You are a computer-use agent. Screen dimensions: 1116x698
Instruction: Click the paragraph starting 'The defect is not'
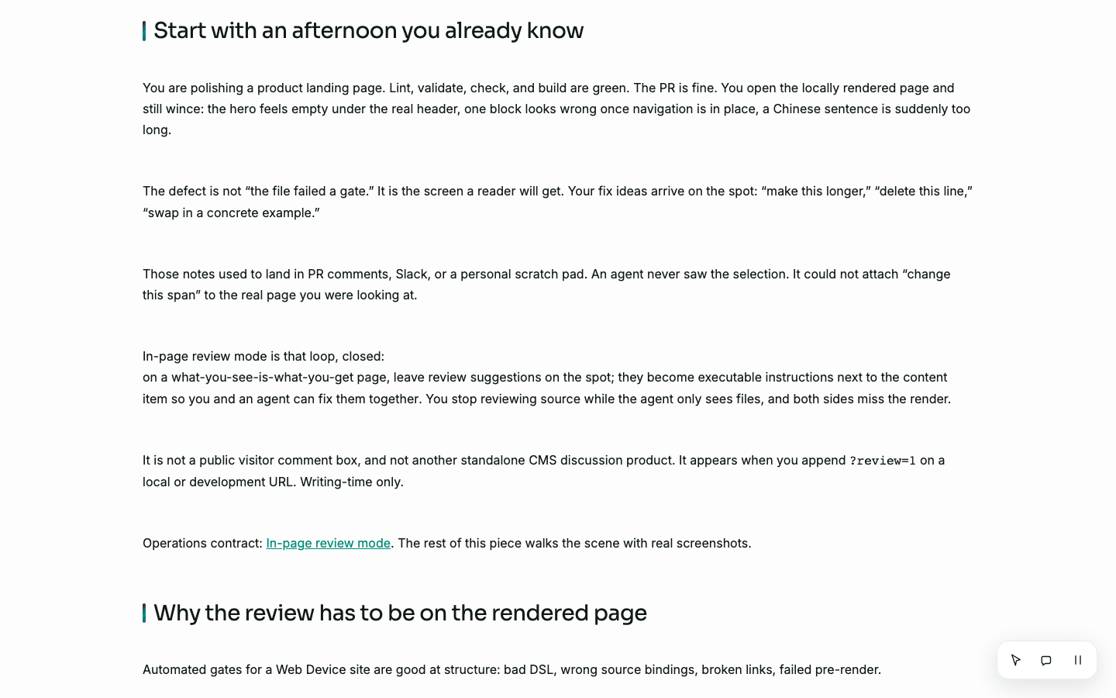pos(557,202)
